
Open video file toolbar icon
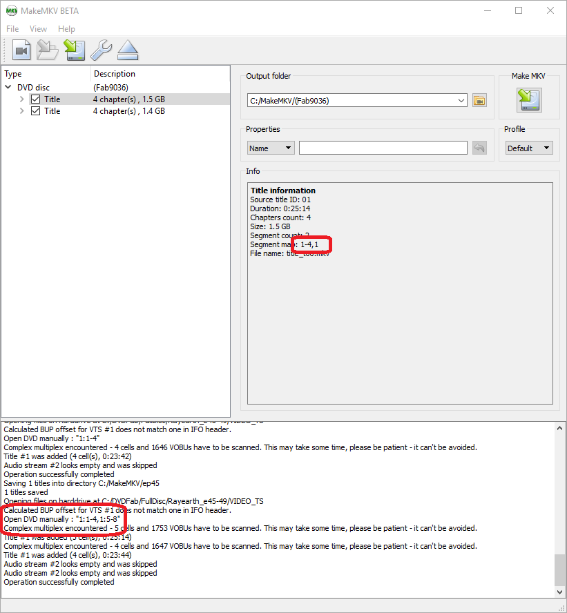[21, 50]
